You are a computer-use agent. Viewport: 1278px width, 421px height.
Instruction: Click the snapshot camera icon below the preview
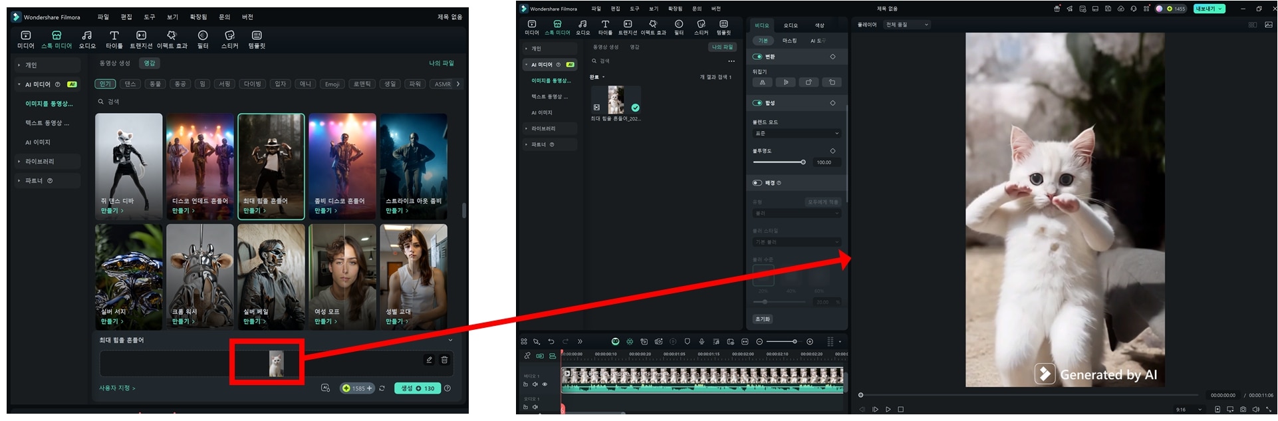coord(1243,410)
